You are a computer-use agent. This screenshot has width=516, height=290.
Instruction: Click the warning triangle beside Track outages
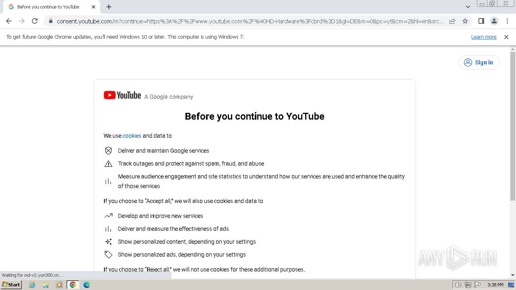(108, 164)
